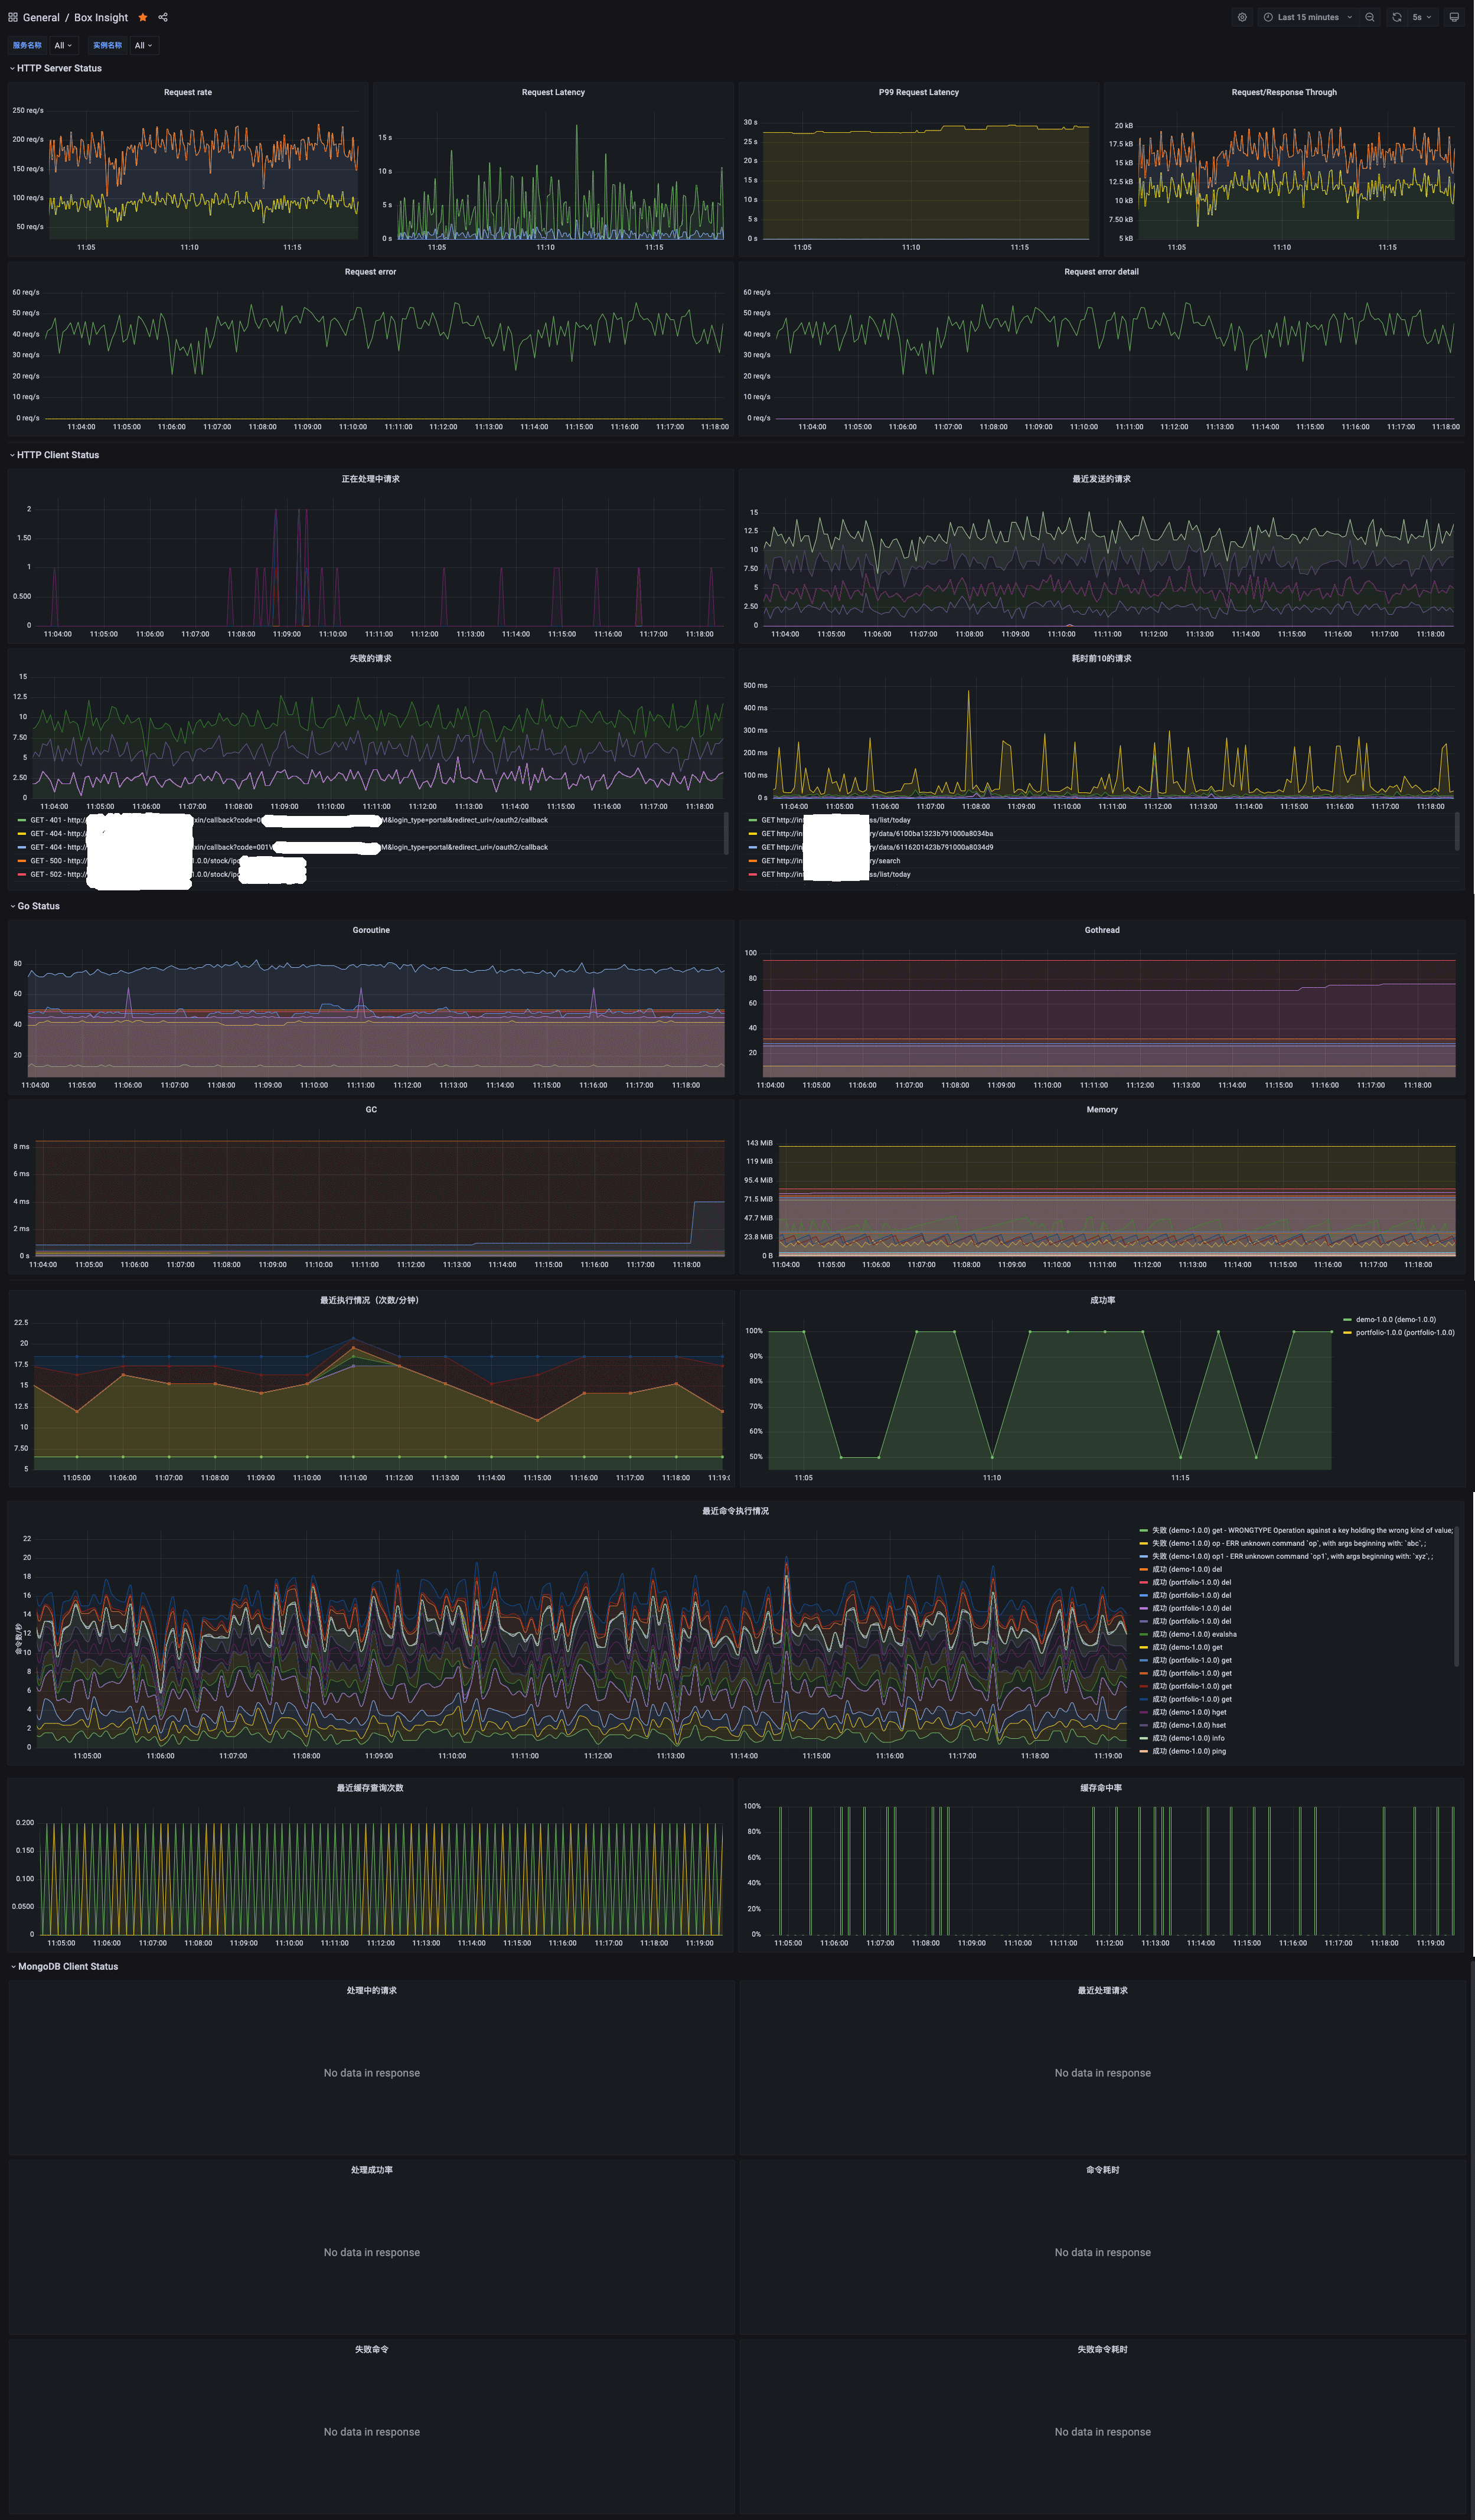Click the 成功 (demo-1.0.0) ping legend swatch

point(1144,1751)
